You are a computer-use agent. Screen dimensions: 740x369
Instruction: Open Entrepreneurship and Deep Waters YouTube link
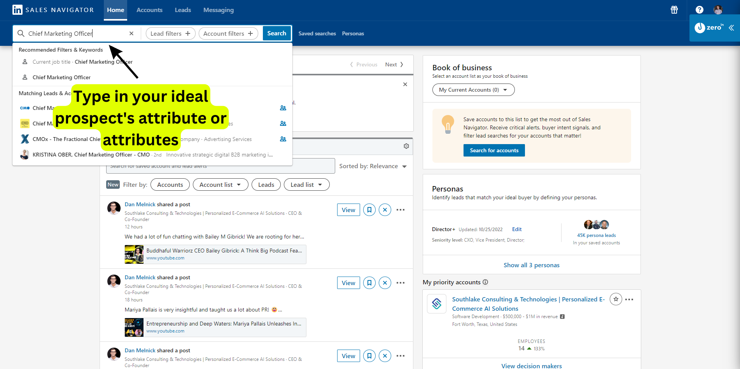(x=215, y=327)
